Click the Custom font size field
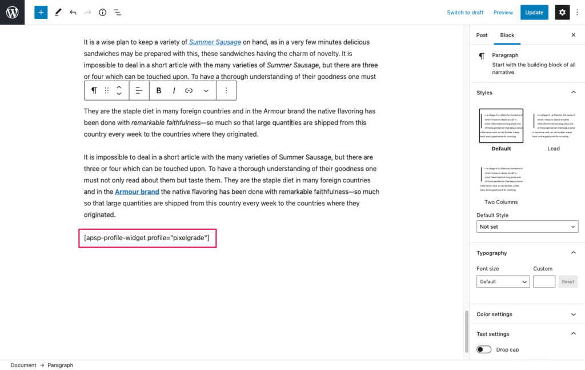Image resolution: width=585 pixels, height=370 pixels. [x=544, y=281]
